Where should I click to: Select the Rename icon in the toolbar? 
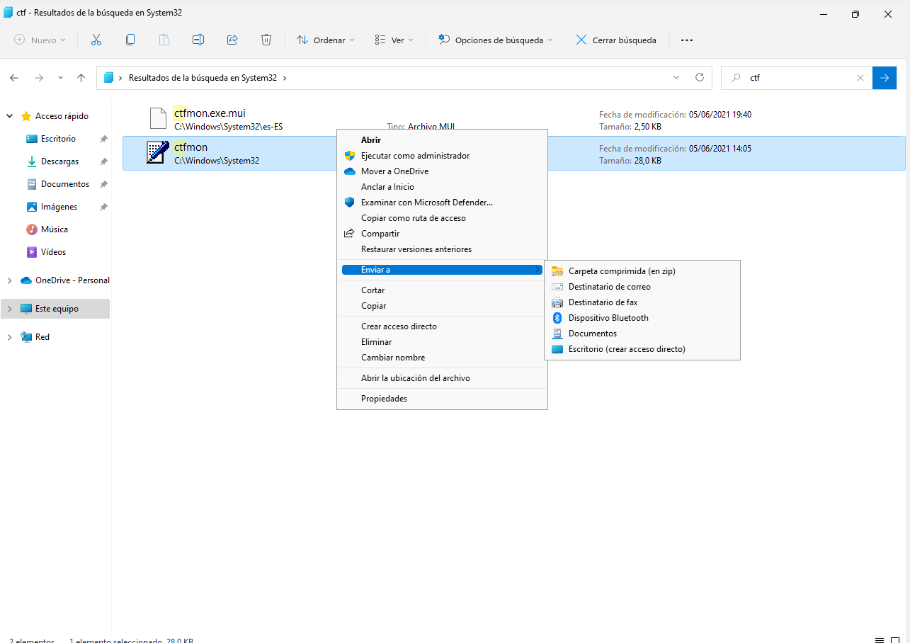click(198, 40)
